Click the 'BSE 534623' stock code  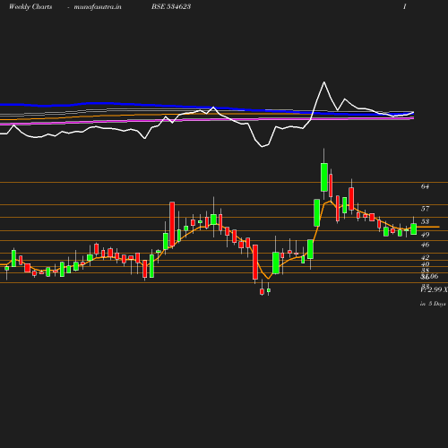(x=171, y=6)
